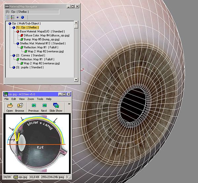198x183 pixels.
Task: Select Base Material: MapaOJO (Standard) row
Action: (42, 31)
